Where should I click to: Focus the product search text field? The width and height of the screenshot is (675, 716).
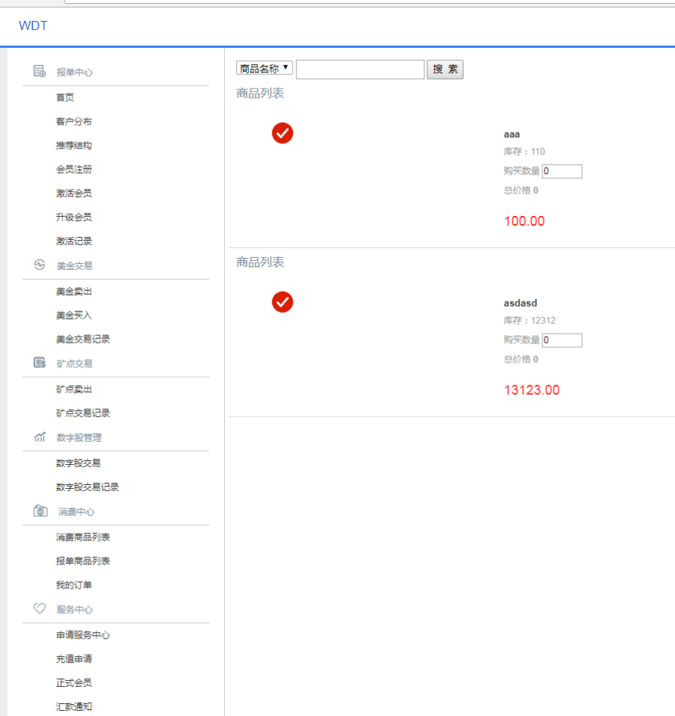coord(360,70)
